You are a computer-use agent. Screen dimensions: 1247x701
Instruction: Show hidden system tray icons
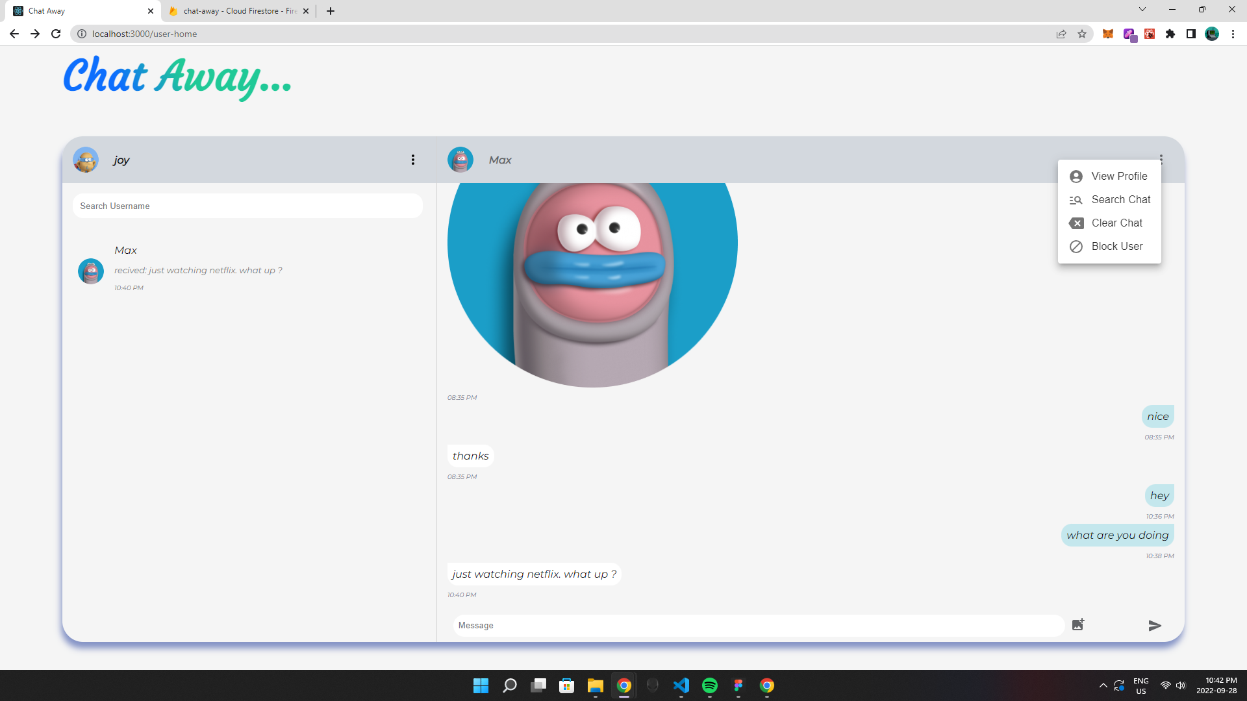point(1103,685)
